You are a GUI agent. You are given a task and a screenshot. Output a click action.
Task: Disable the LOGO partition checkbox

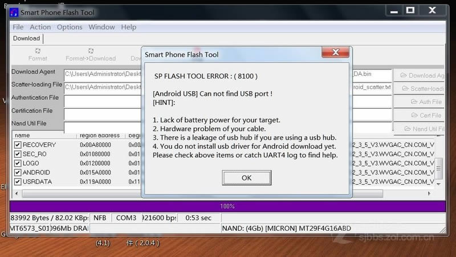18,164
